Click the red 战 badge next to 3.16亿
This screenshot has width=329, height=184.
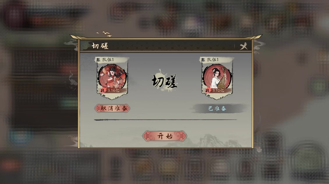(x=102, y=91)
